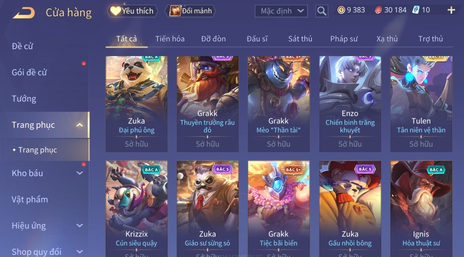The image size is (464, 257).
Task: Select Zuka Đại phú ông skin card
Action: point(136,104)
